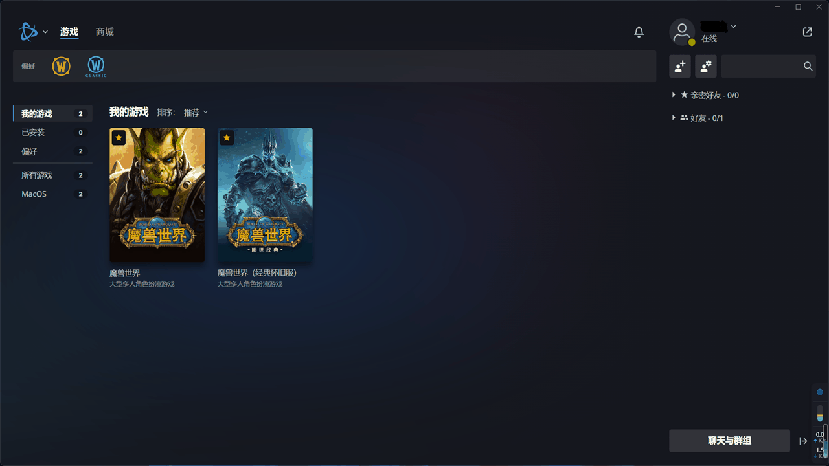Expand the 好友 - 0/1 group
The height and width of the screenshot is (466, 829).
pyautogui.click(x=674, y=118)
